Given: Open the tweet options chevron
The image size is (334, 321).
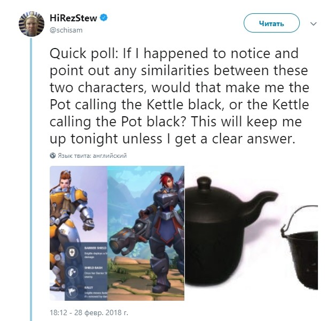Looking at the screenshot, I should point(313,23).
